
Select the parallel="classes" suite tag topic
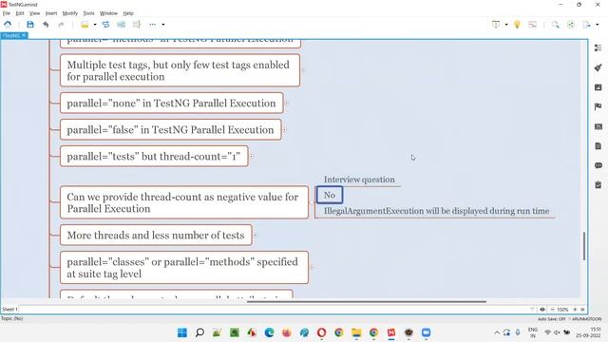point(184,268)
